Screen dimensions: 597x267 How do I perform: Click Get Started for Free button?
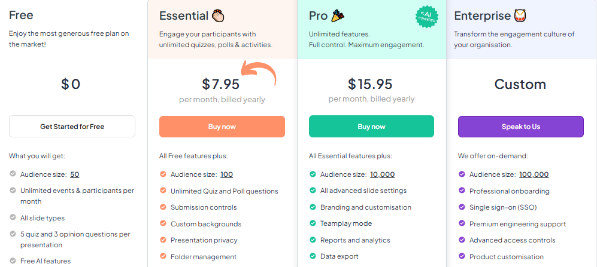tap(72, 127)
